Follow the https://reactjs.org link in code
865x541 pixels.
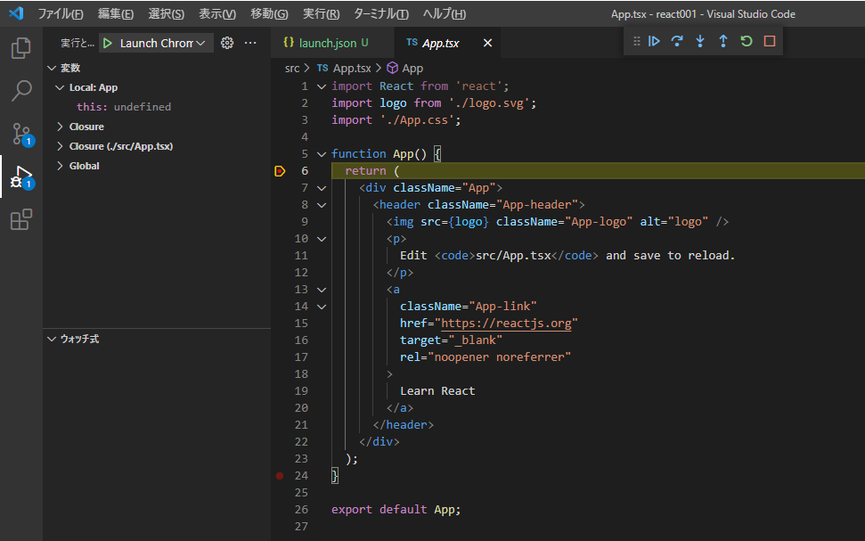506,324
